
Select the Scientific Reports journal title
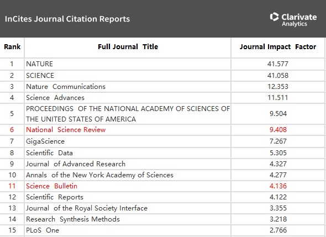click(55, 197)
